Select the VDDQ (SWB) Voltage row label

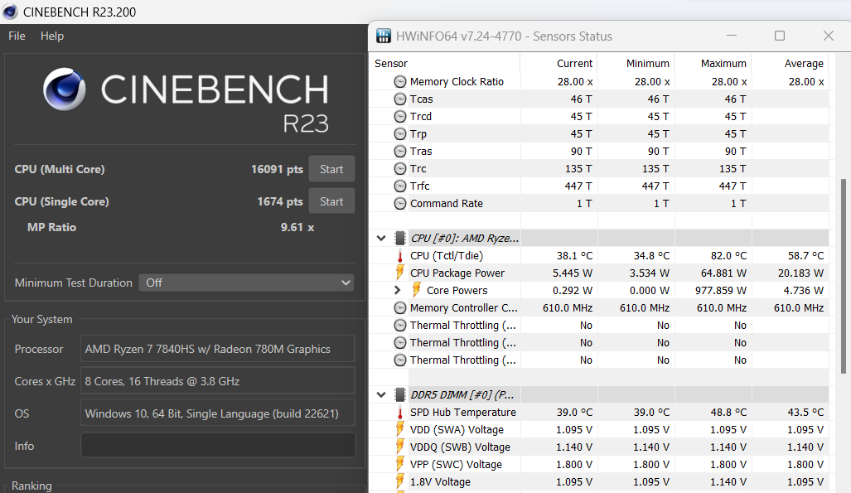(x=460, y=447)
